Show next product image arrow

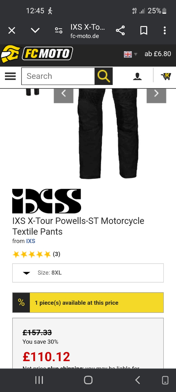(x=156, y=93)
